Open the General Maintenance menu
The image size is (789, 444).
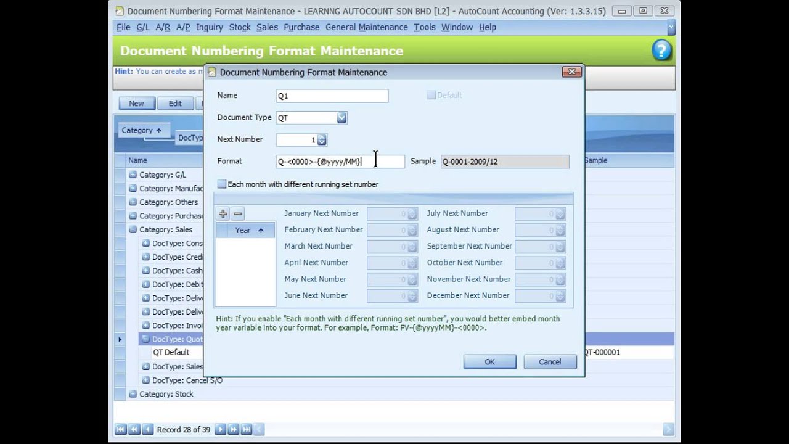pos(366,27)
